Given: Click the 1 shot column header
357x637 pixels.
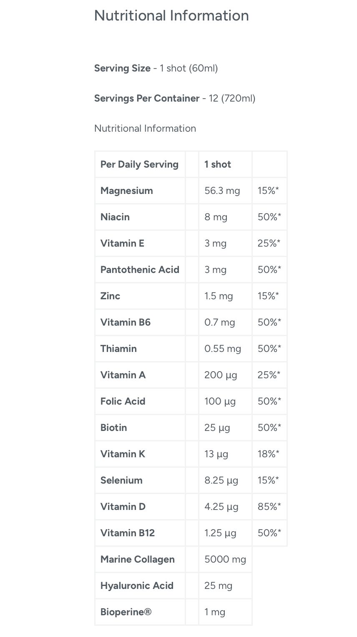Looking at the screenshot, I should [x=217, y=164].
